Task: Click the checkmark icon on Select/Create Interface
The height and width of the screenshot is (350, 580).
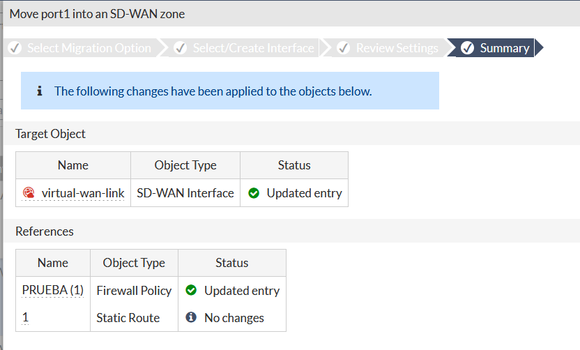Action: [180, 48]
